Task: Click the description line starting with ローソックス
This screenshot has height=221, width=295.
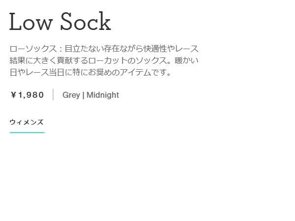Action: point(104,49)
